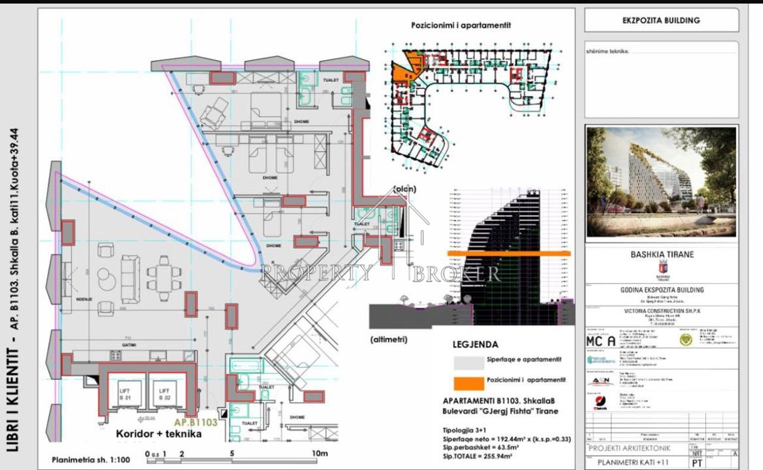Click the red ACN logo in the title block
763x470 pixels.
pos(601,381)
